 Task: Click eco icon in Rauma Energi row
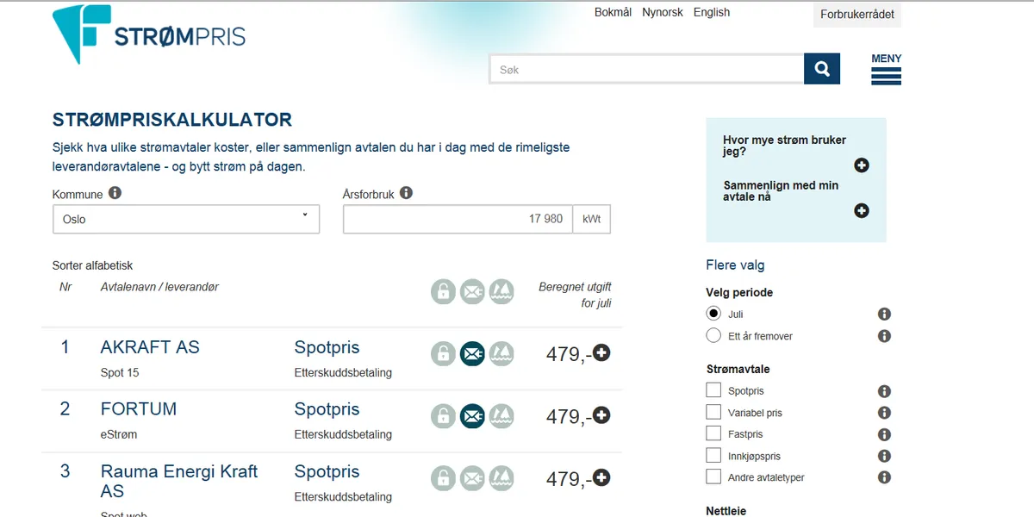click(501, 478)
